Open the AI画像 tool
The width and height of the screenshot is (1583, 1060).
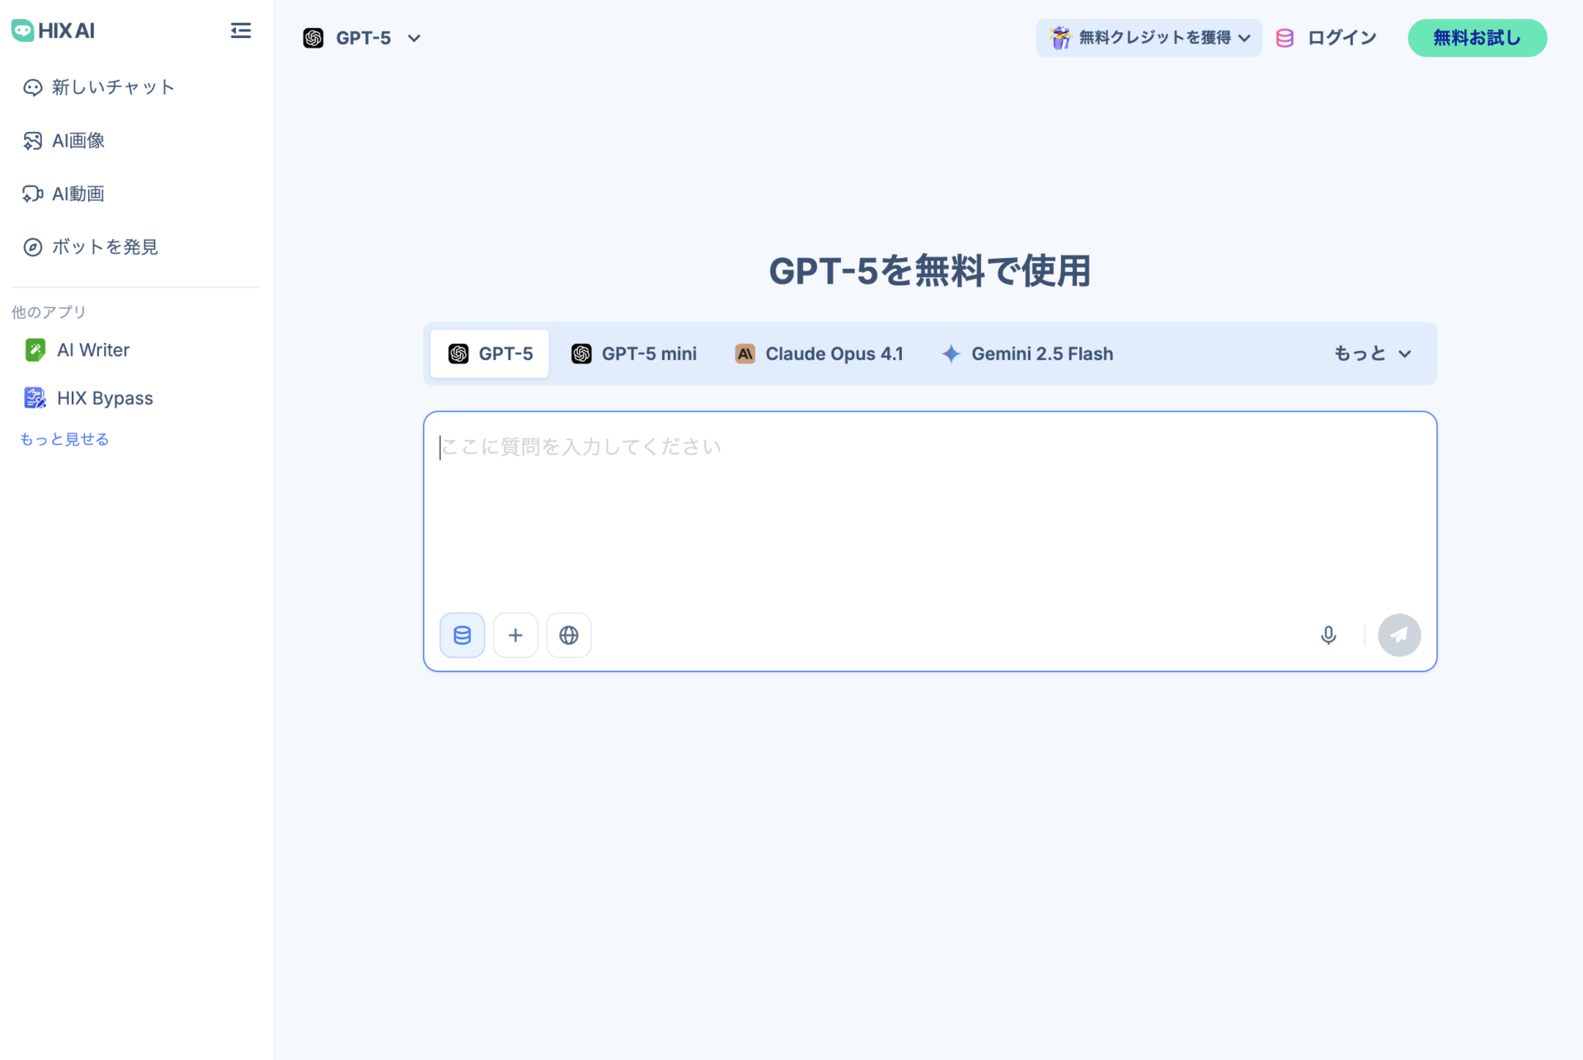[x=78, y=140]
